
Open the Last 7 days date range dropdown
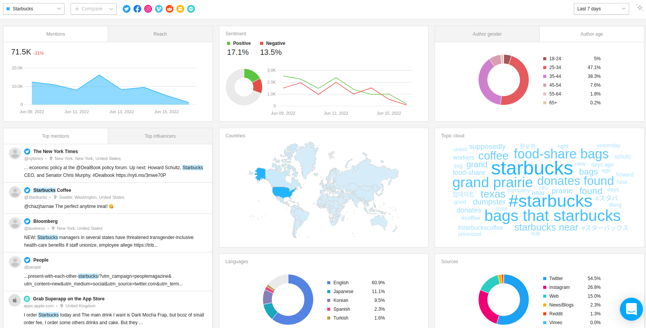coord(602,9)
